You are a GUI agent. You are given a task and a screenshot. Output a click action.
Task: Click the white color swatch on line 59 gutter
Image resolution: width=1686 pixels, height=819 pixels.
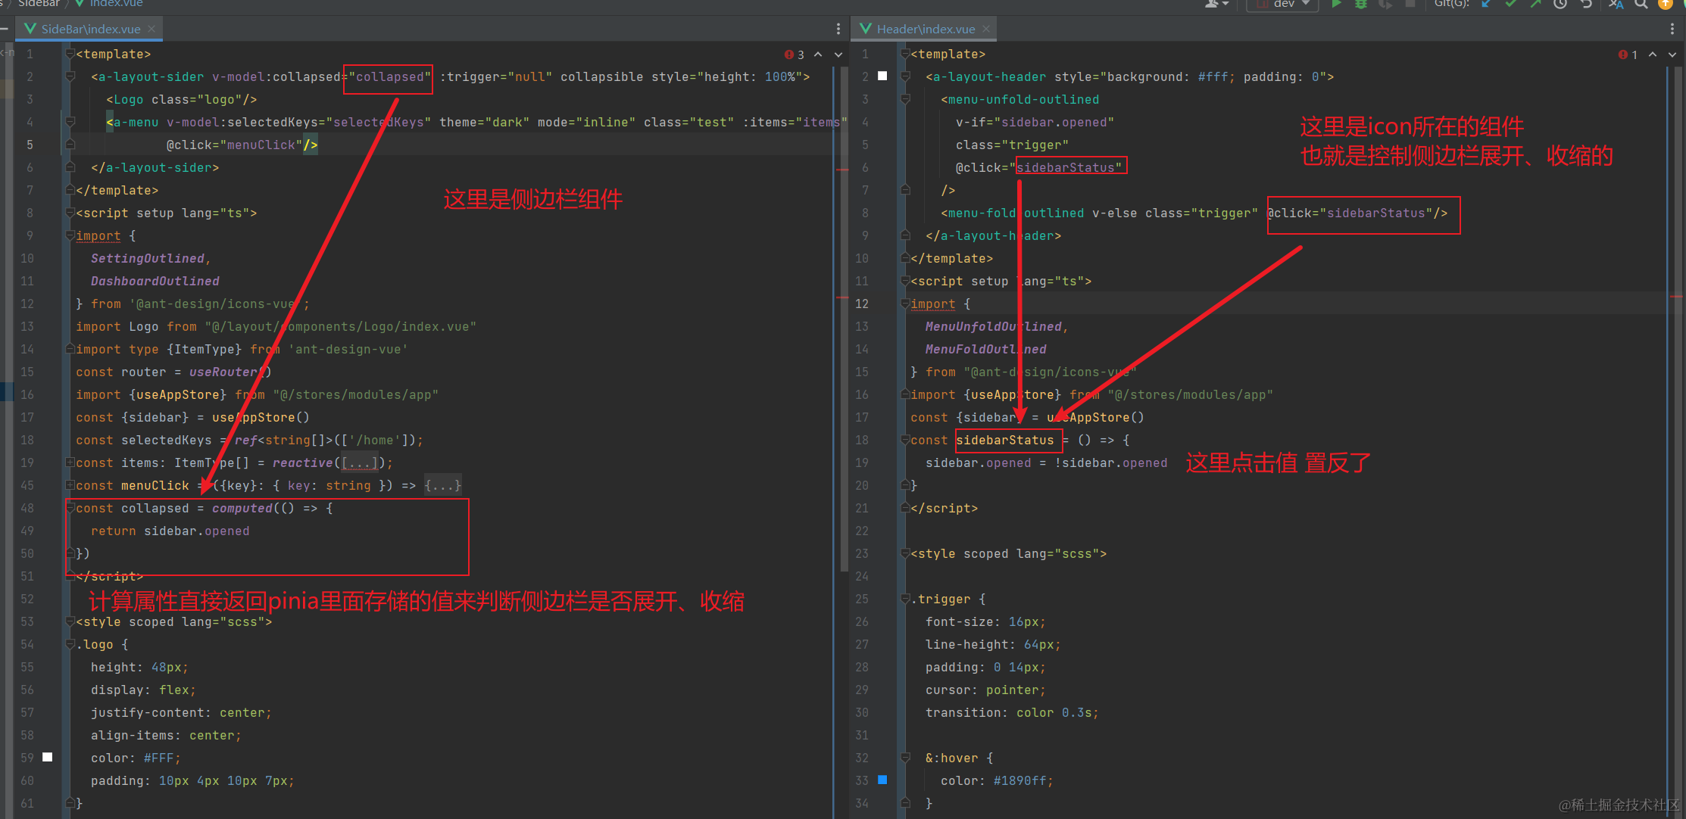pyautogui.click(x=48, y=757)
